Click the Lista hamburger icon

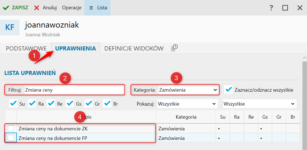click(91, 8)
